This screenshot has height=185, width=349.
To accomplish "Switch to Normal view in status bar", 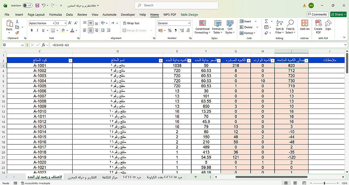I will [x=286, y=183].
